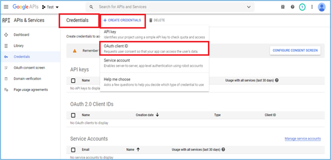Open the hamburger navigation menu
The image size is (331, 160).
pos(6,7)
